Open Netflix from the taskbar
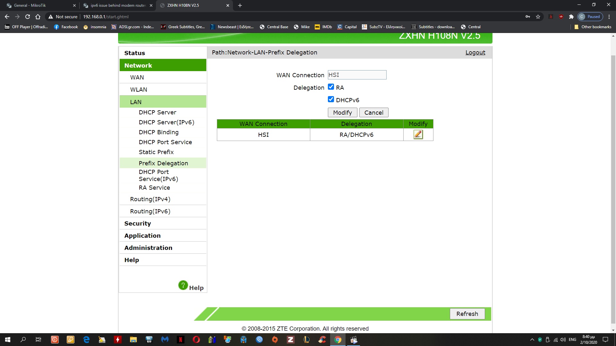This screenshot has height=346, width=616. click(x=181, y=340)
